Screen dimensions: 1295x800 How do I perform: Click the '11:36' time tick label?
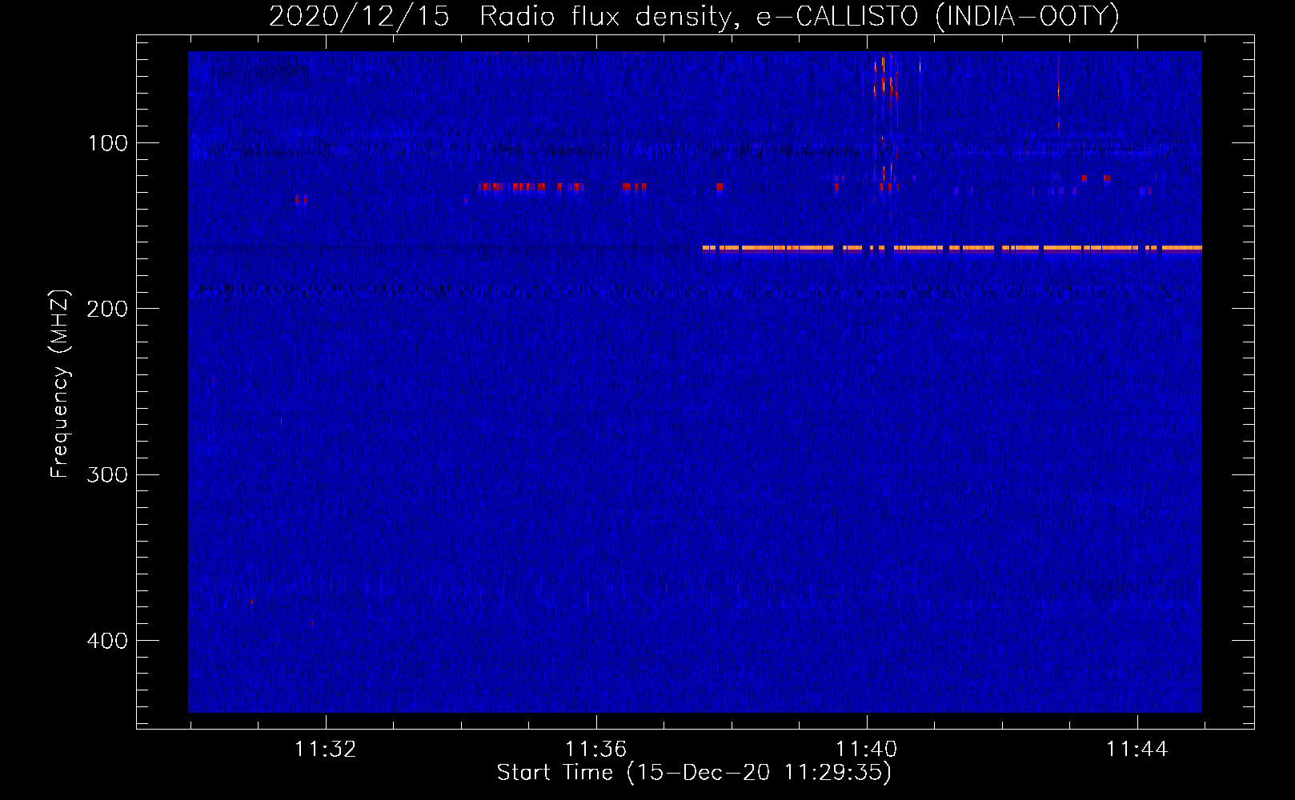[595, 750]
